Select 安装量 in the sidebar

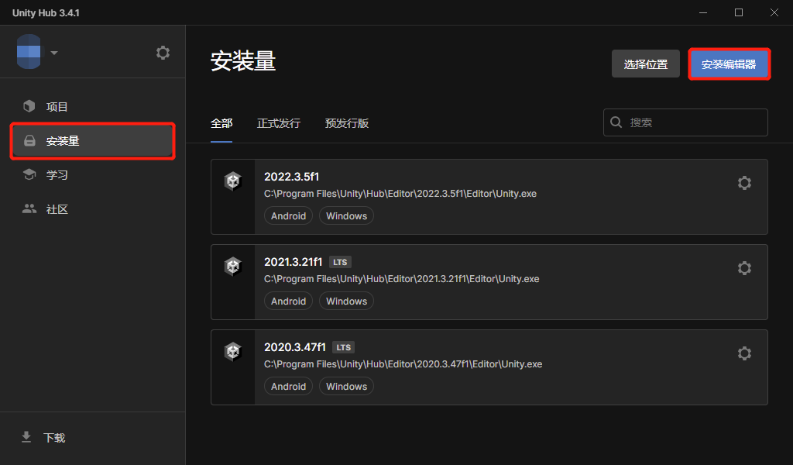[x=93, y=141]
